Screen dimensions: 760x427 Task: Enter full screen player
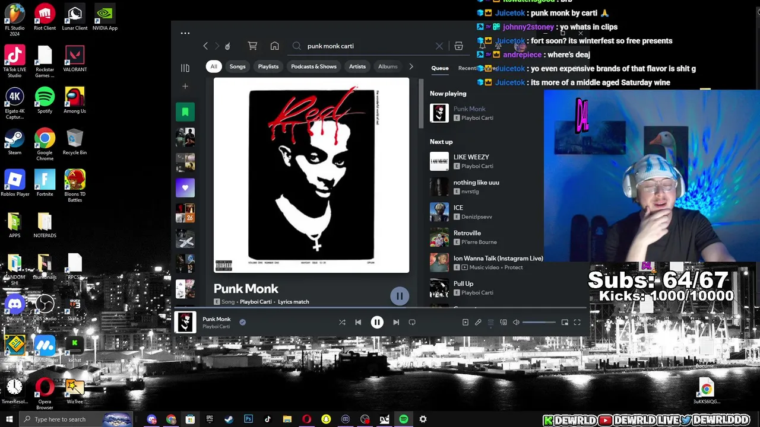pos(577,322)
